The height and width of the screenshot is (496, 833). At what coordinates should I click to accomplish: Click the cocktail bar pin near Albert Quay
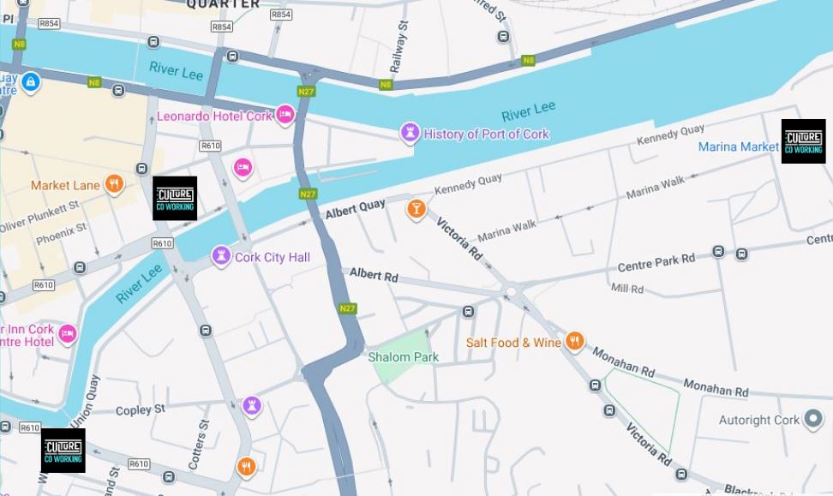(x=416, y=209)
